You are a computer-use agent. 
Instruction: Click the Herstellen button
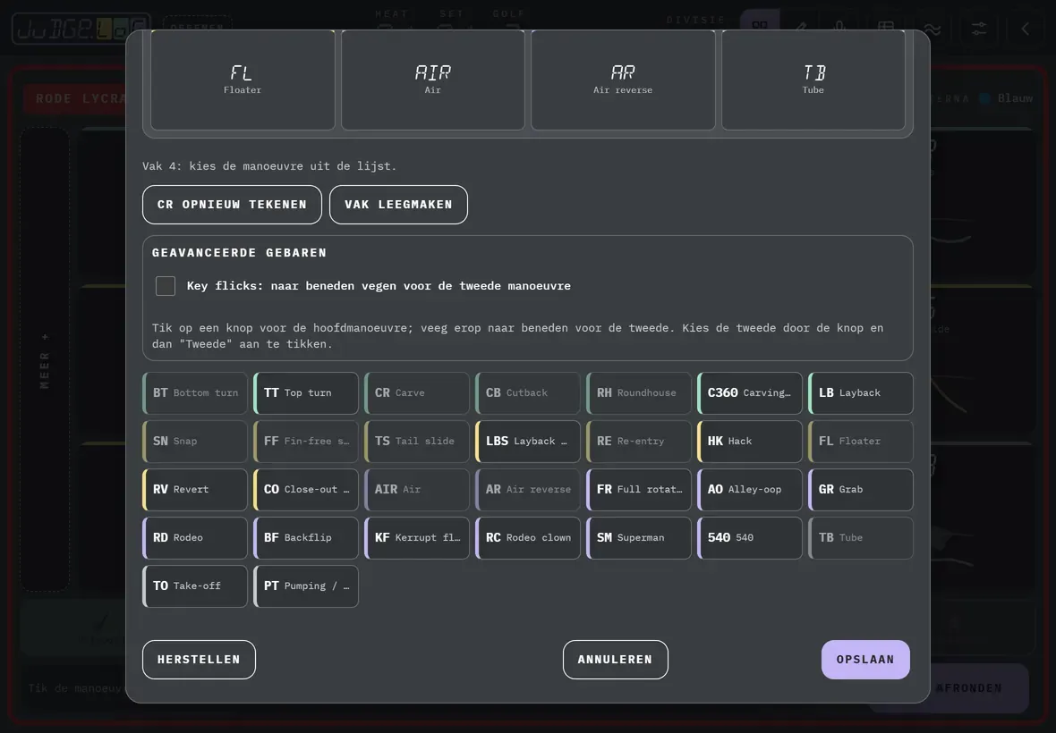[x=199, y=660]
